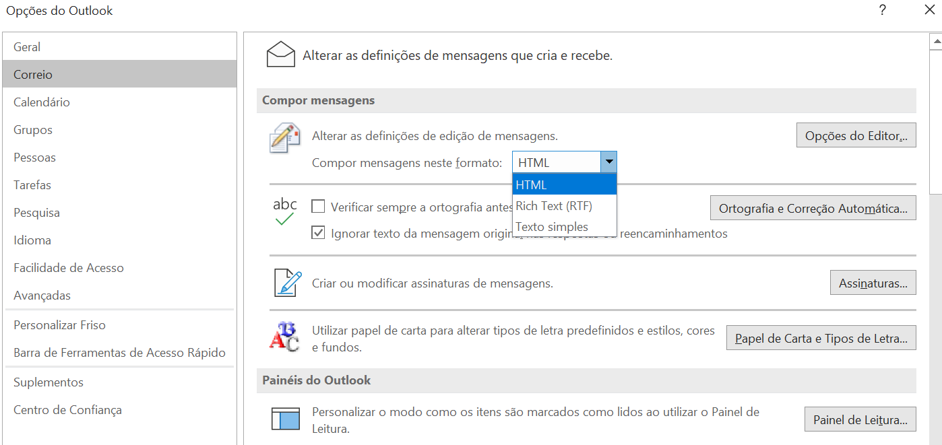Go to the Grupos category
This screenshot has width=942, height=445.
tap(119, 129)
